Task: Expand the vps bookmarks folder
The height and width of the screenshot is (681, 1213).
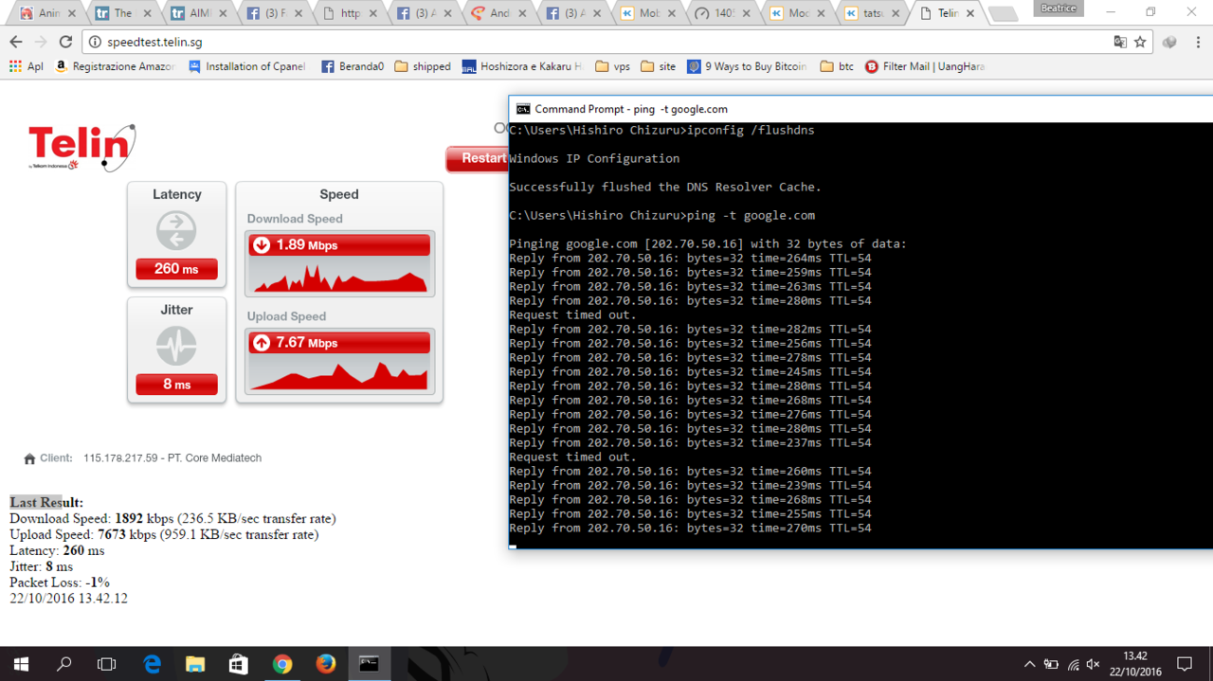Action: [x=612, y=66]
